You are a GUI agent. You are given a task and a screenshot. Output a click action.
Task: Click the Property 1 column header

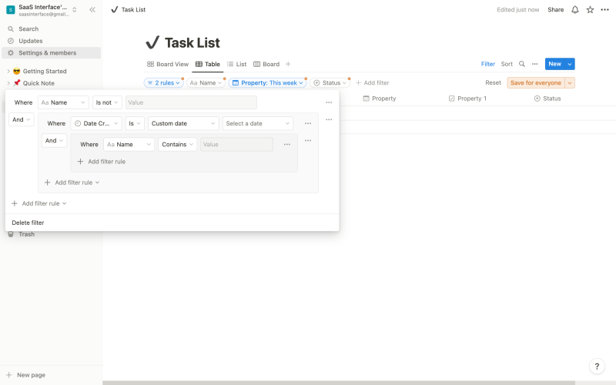tap(467, 99)
